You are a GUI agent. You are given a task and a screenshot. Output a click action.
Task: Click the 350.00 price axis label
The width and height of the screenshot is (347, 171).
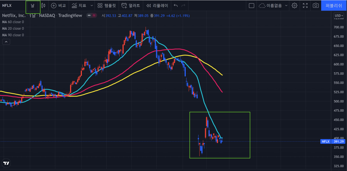click(339, 157)
